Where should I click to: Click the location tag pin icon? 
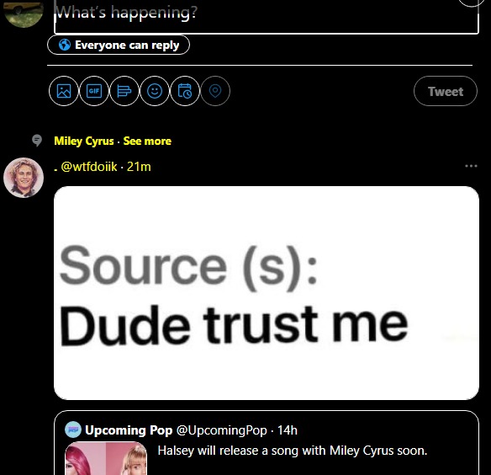215,91
